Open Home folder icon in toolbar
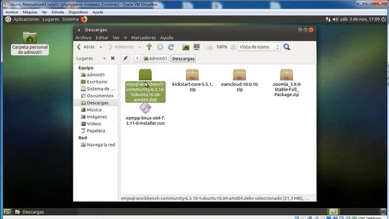 (x=186, y=47)
